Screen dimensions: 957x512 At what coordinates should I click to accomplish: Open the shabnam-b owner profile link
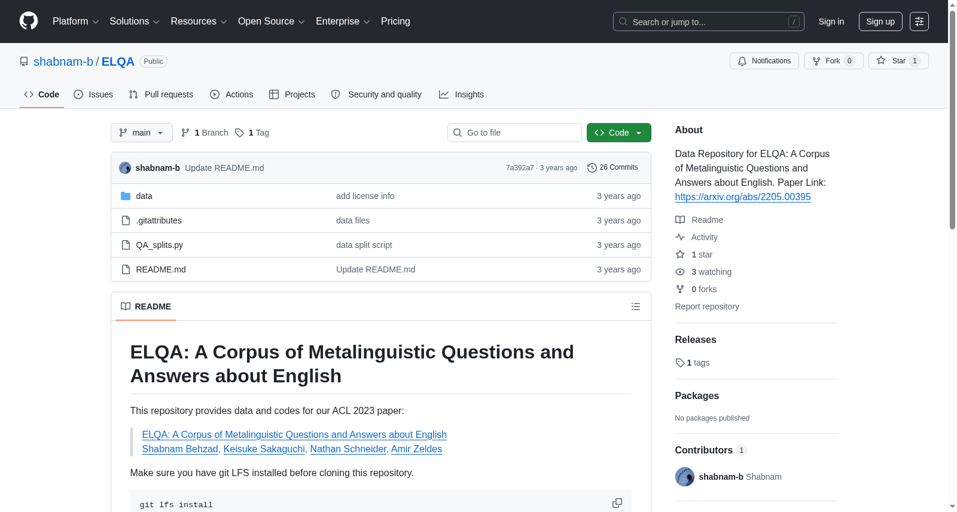[63, 62]
